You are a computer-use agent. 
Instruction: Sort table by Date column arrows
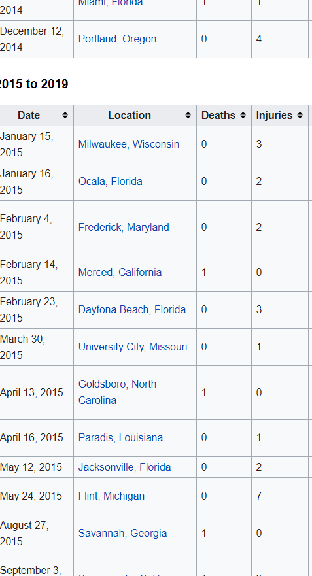65,115
